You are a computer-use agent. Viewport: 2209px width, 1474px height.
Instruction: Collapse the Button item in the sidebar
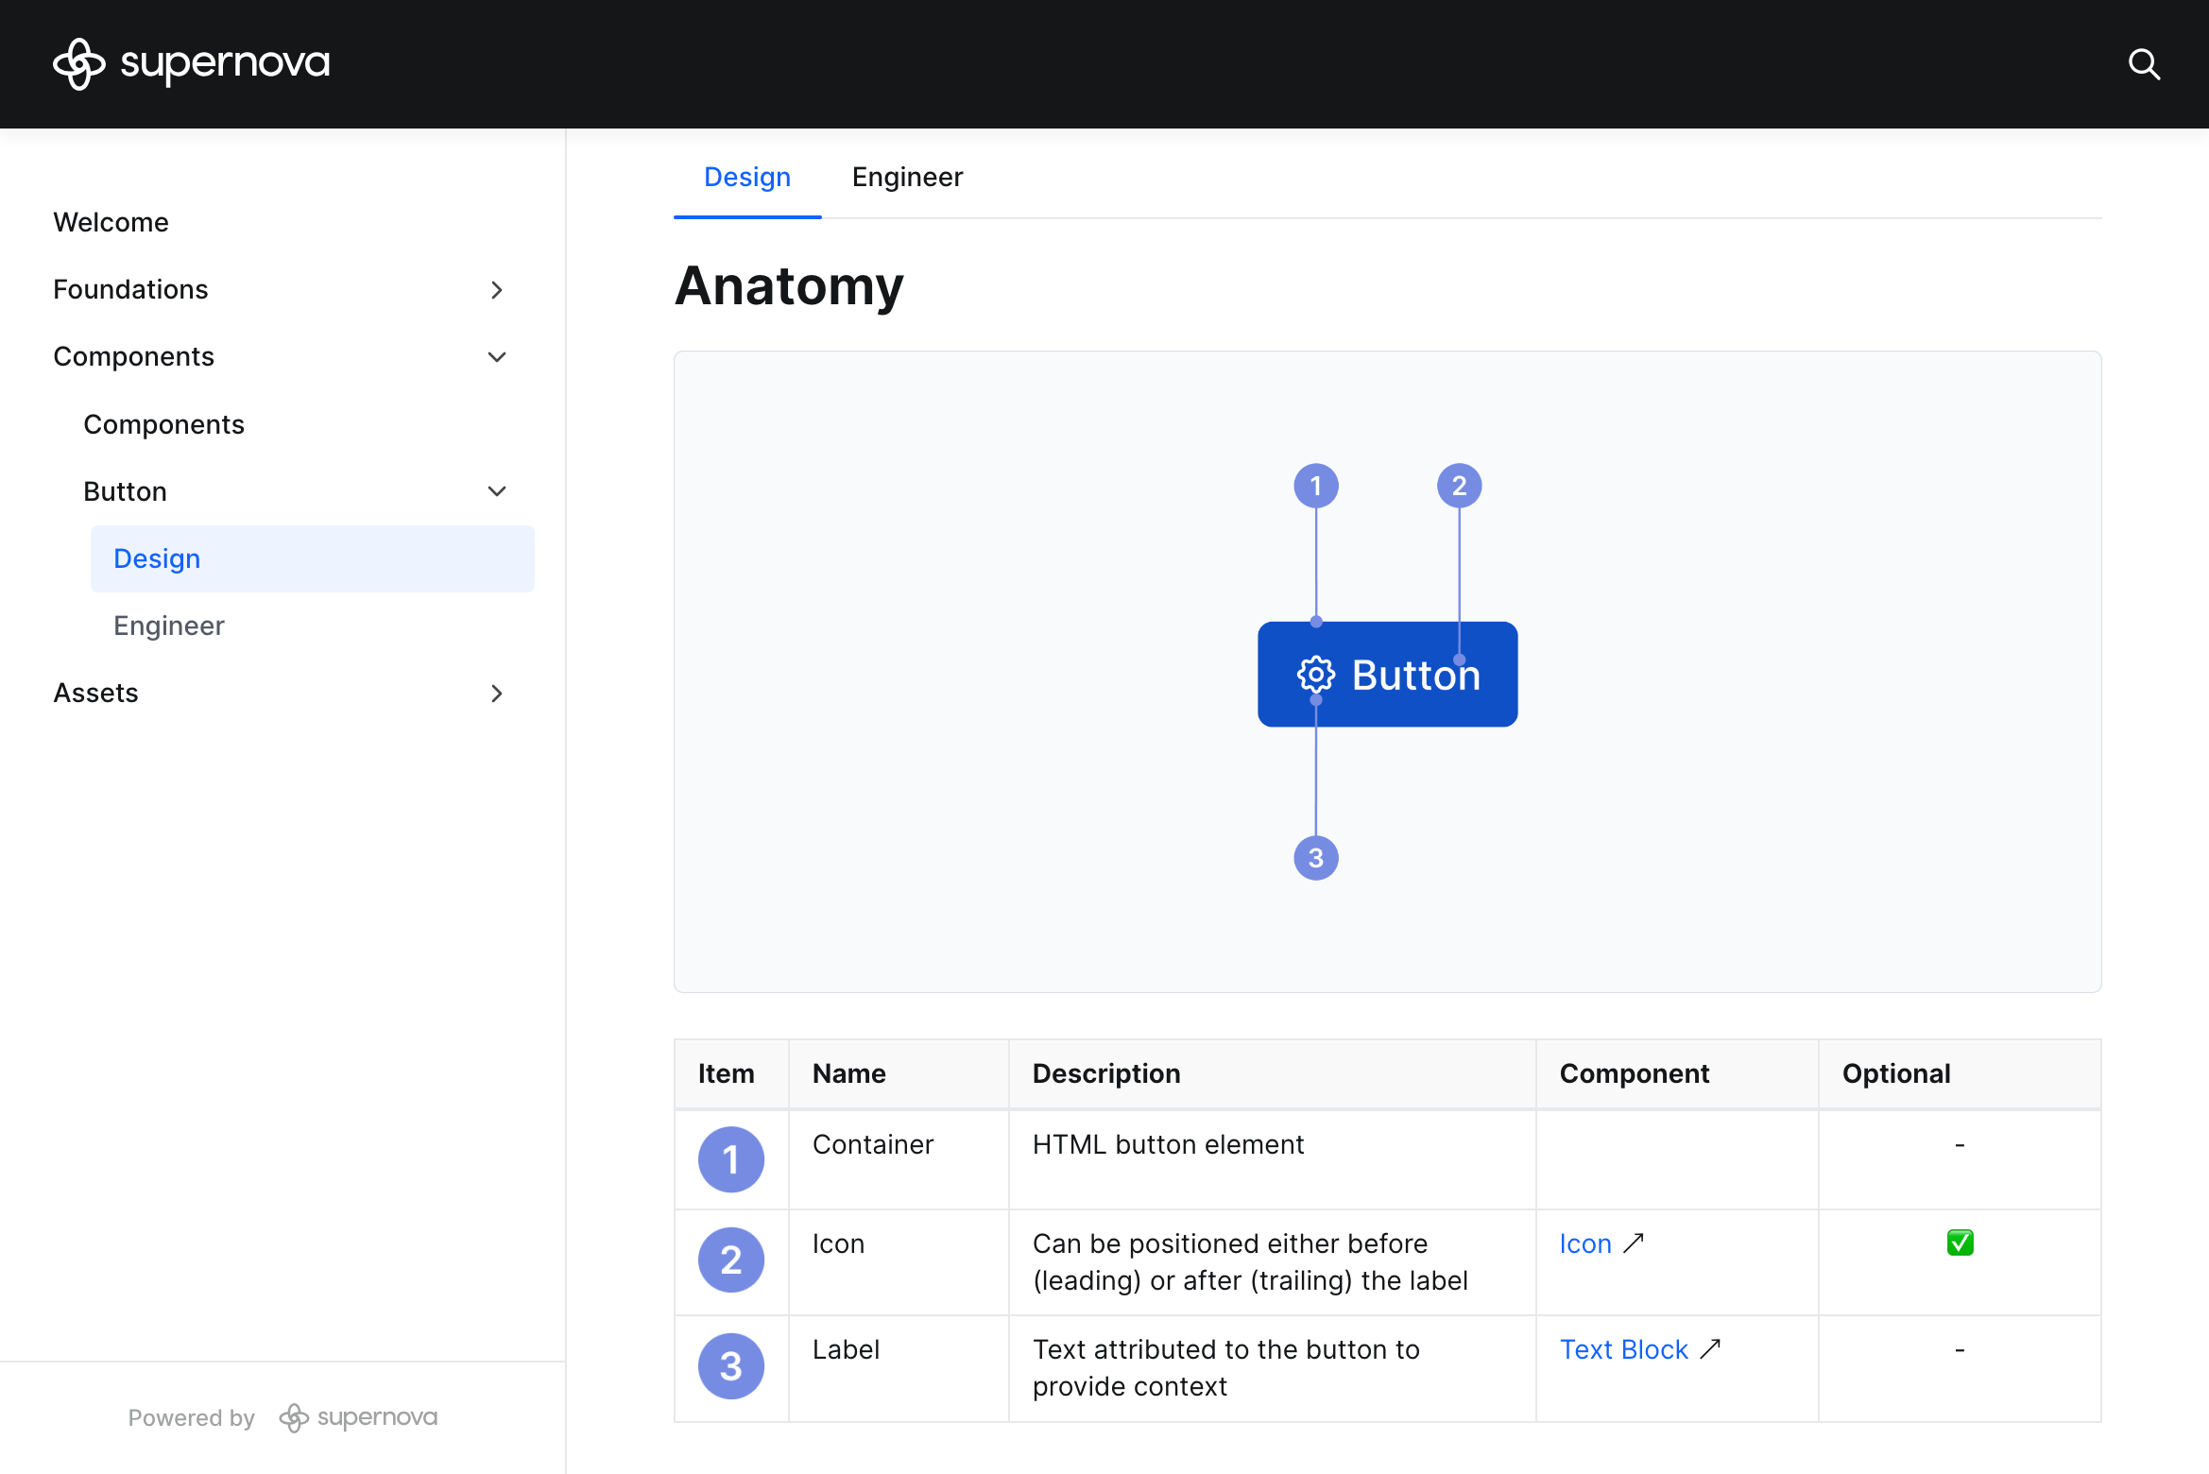[497, 491]
